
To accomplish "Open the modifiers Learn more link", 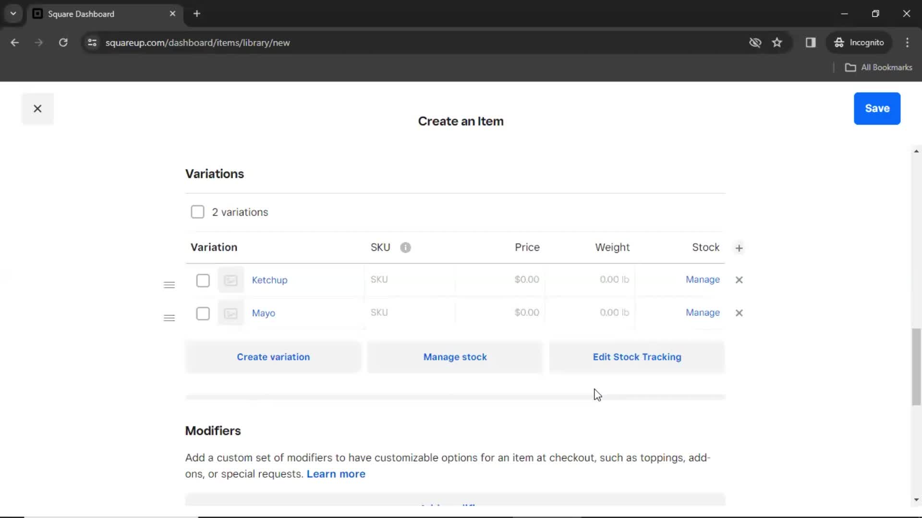I will [336, 474].
